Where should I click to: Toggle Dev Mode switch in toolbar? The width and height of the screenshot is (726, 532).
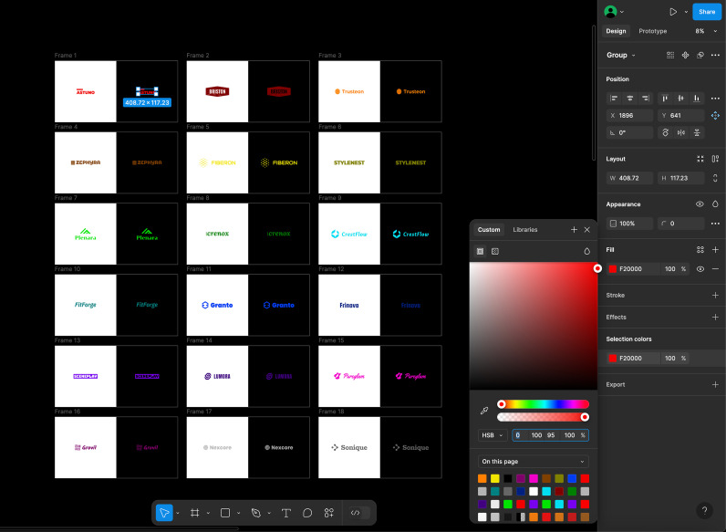pyautogui.click(x=359, y=513)
